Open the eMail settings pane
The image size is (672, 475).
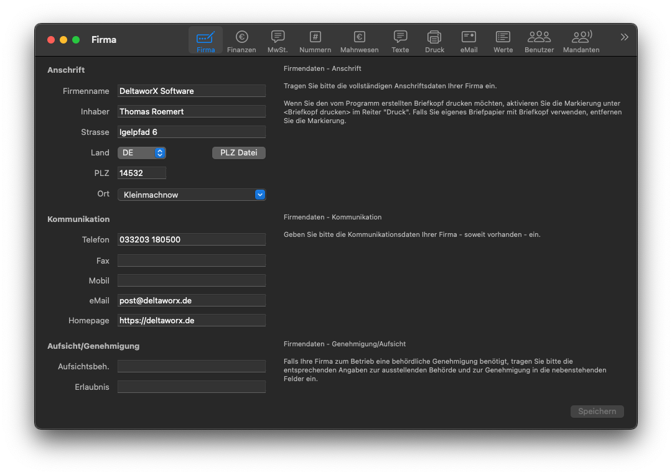469,41
